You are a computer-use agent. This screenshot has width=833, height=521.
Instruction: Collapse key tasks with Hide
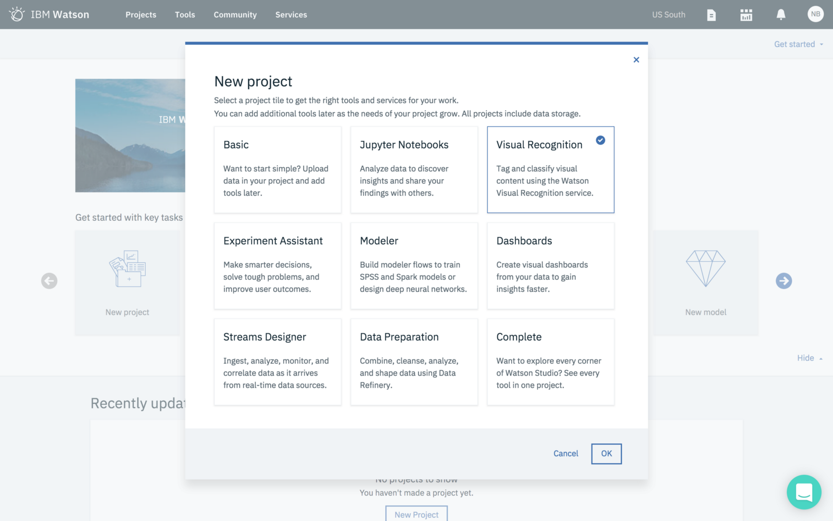[809, 358]
